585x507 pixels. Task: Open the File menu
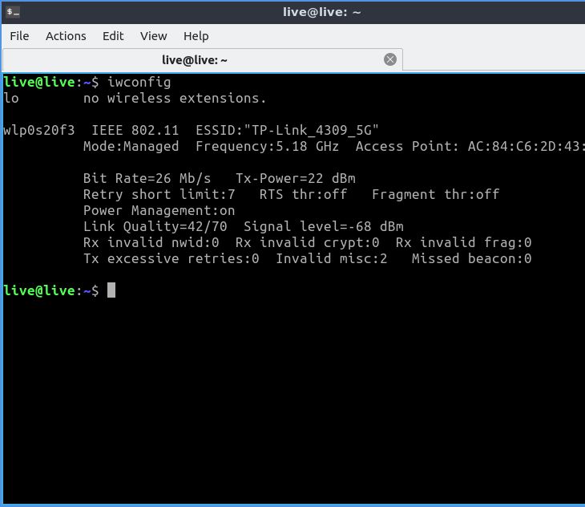tap(19, 36)
